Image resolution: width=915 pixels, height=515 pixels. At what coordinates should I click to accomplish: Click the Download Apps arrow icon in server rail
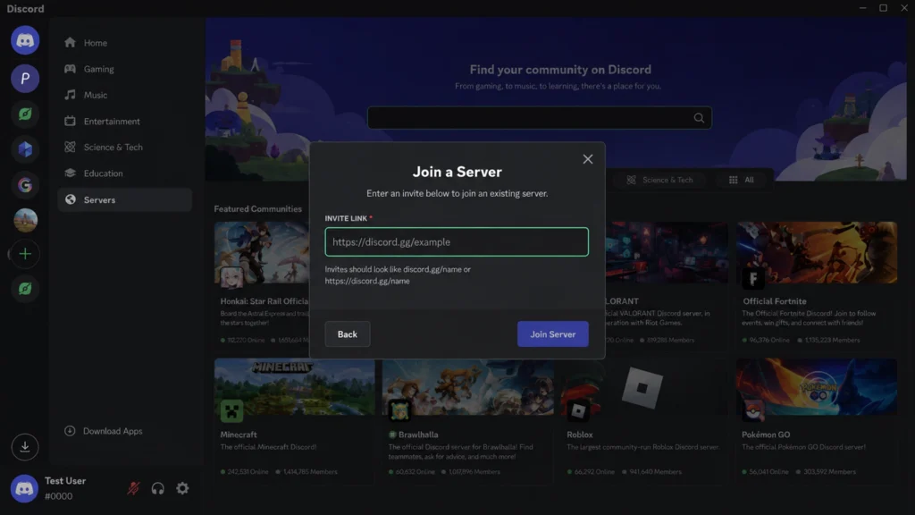(24, 447)
